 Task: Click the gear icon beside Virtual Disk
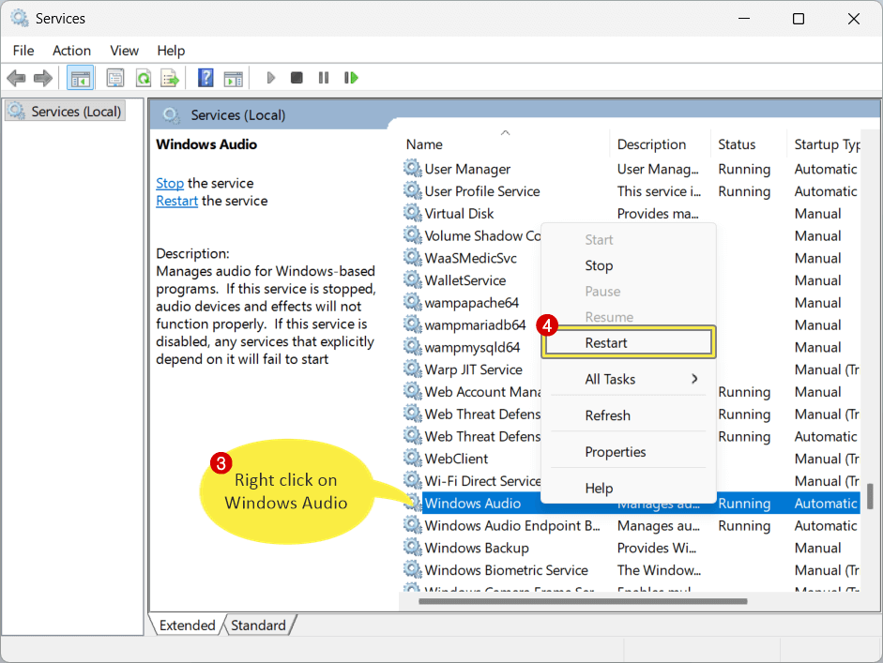pyautogui.click(x=412, y=213)
